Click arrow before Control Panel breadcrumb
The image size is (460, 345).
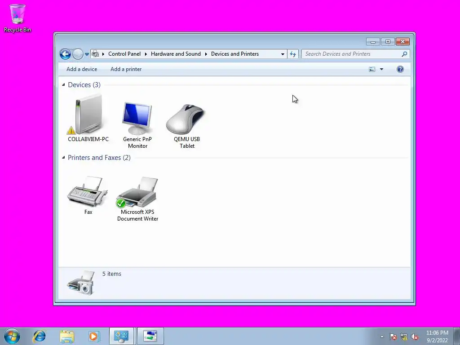click(x=103, y=54)
